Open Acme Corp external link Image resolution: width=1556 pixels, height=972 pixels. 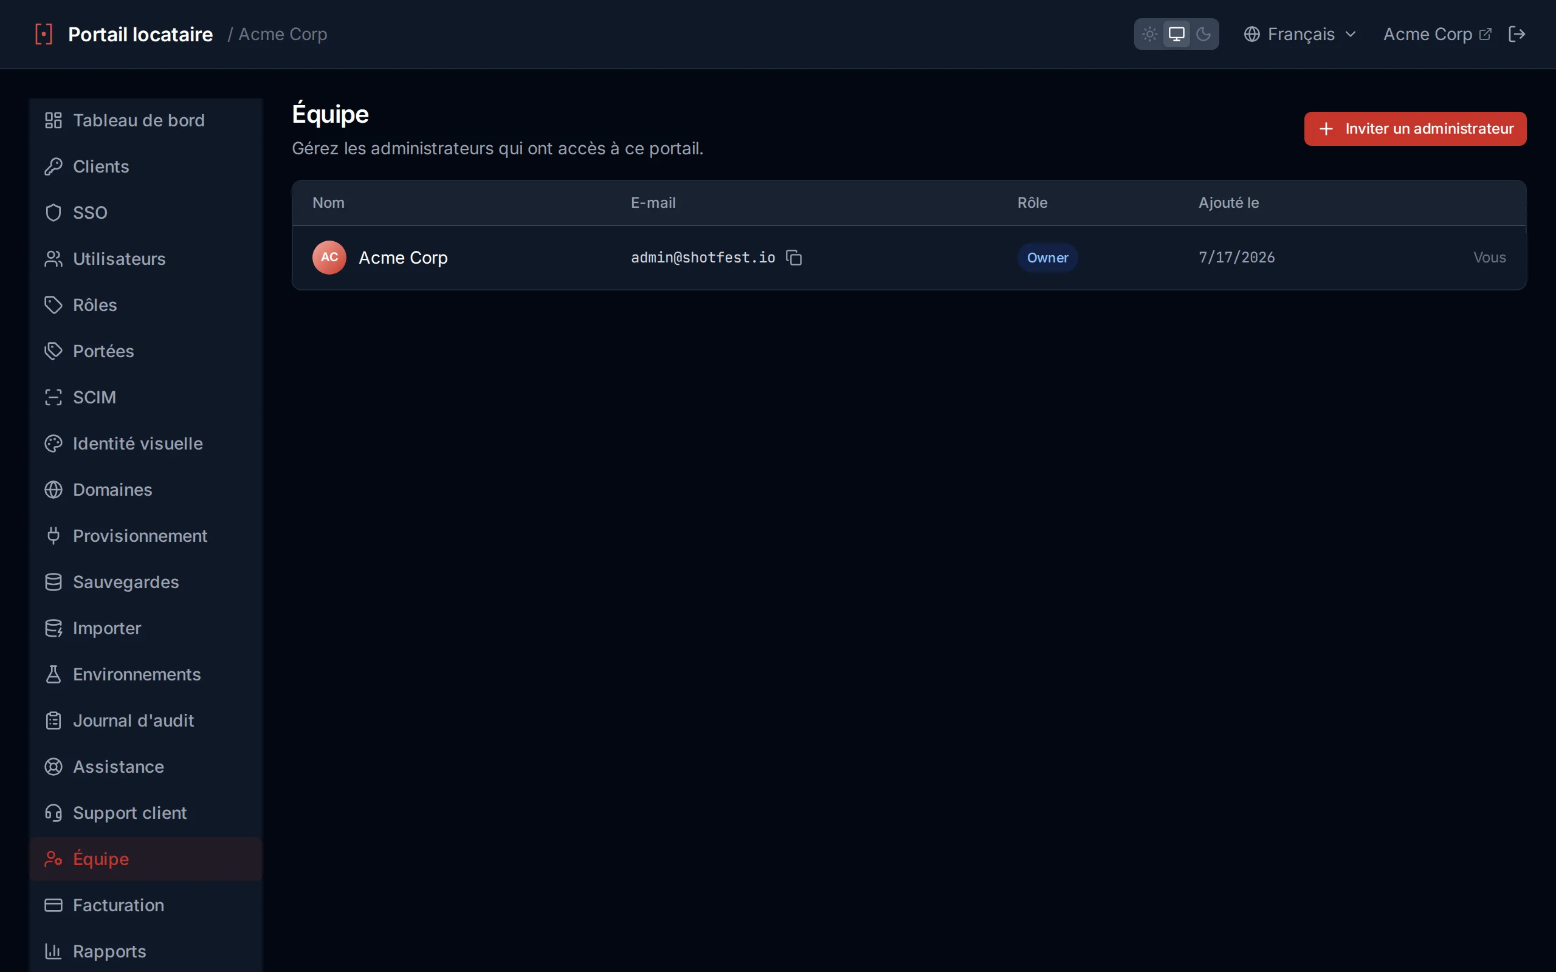1436,34
